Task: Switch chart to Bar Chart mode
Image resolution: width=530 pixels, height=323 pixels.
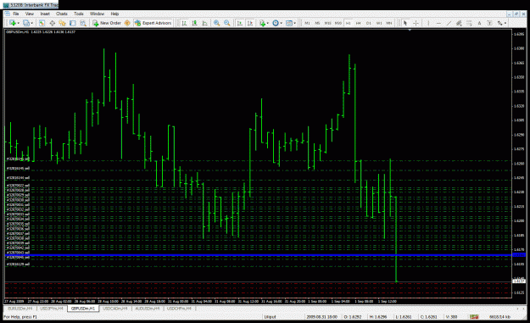Action: click(x=184, y=23)
